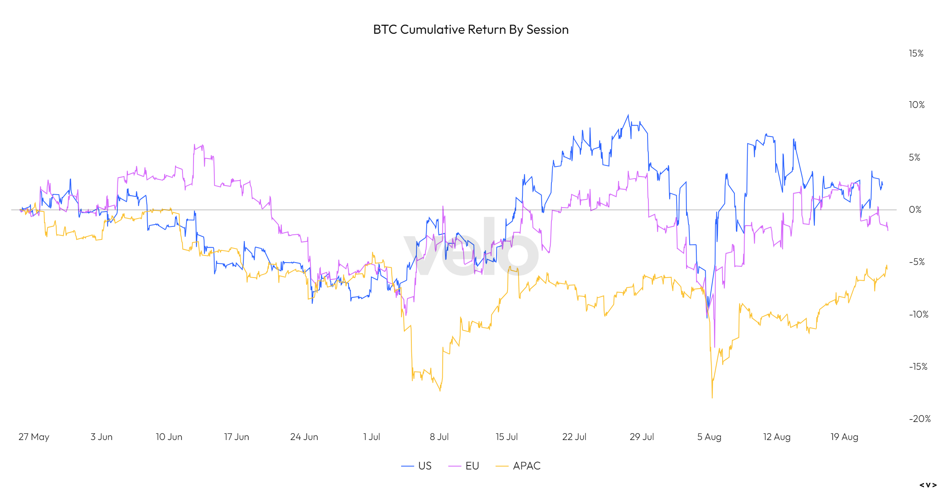
Task: Click the blue US legend line swatch
Action: pyautogui.click(x=407, y=466)
